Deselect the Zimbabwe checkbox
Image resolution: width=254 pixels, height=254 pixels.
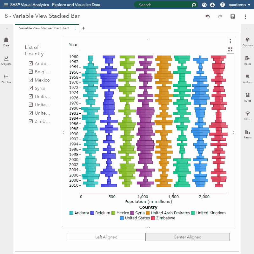coord(31,121)
